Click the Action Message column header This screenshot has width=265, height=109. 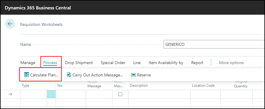[x=94, y=84]
